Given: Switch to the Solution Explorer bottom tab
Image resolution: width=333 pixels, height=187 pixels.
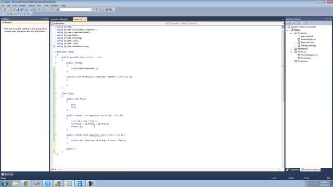Looking at the screenshot, I should (x=310, y=170).
